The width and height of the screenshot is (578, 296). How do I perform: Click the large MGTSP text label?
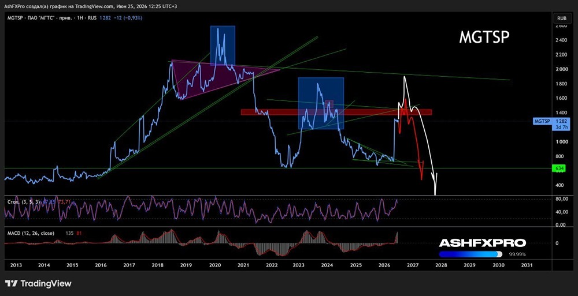[x=484, y=38]
